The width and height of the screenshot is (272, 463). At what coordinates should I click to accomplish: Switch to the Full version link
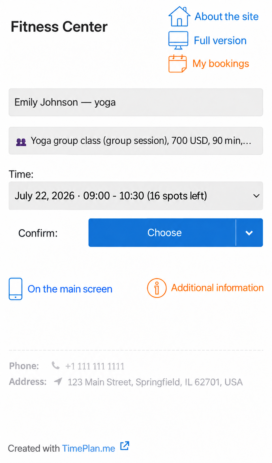tap(220, 41)
